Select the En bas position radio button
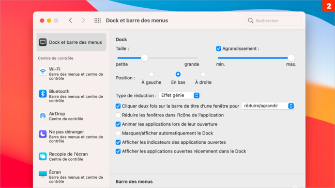 click(178, 74)
